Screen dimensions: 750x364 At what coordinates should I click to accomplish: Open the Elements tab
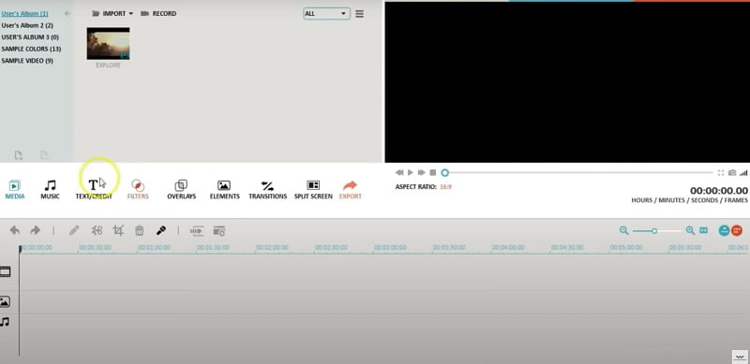(224, 190)
